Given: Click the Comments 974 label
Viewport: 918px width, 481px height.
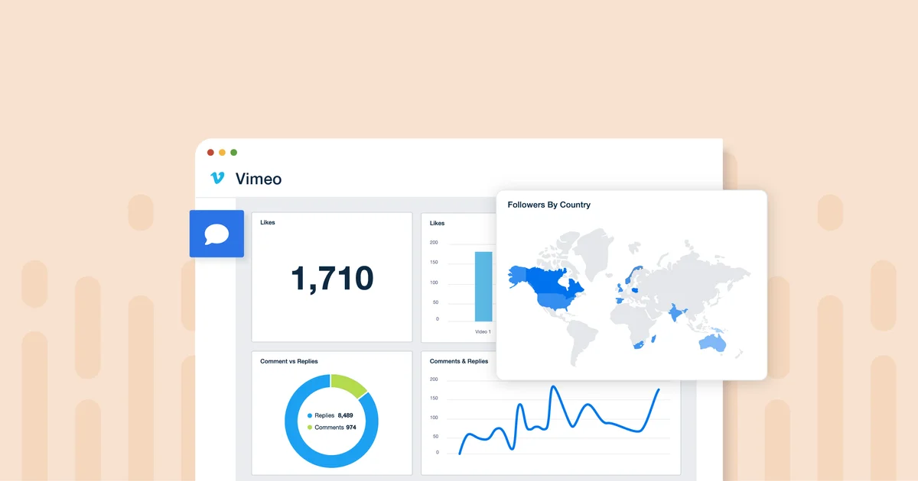Looking at the screenshot, I should (x=334, y=427).
